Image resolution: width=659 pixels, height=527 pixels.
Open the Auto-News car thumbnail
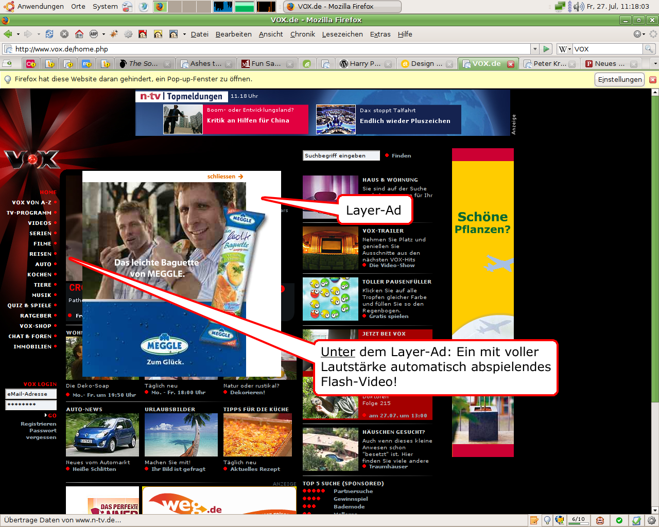[102, 435]
